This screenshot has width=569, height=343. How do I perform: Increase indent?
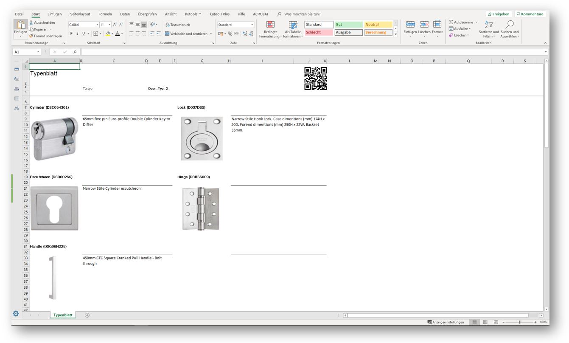tap(159, 34)
